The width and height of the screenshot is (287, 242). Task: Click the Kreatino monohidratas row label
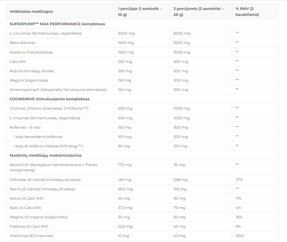pyautogui.click(x=31, y=52)
